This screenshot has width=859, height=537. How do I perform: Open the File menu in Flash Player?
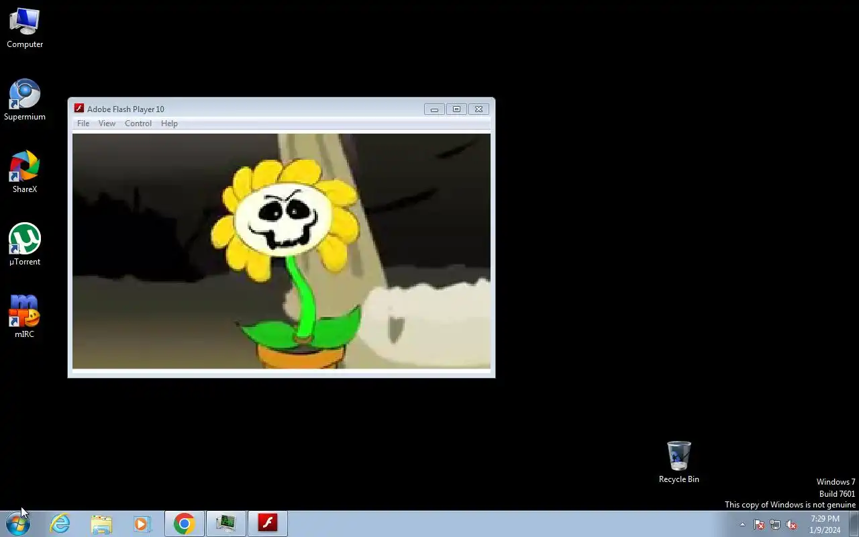tap(83, 124)
